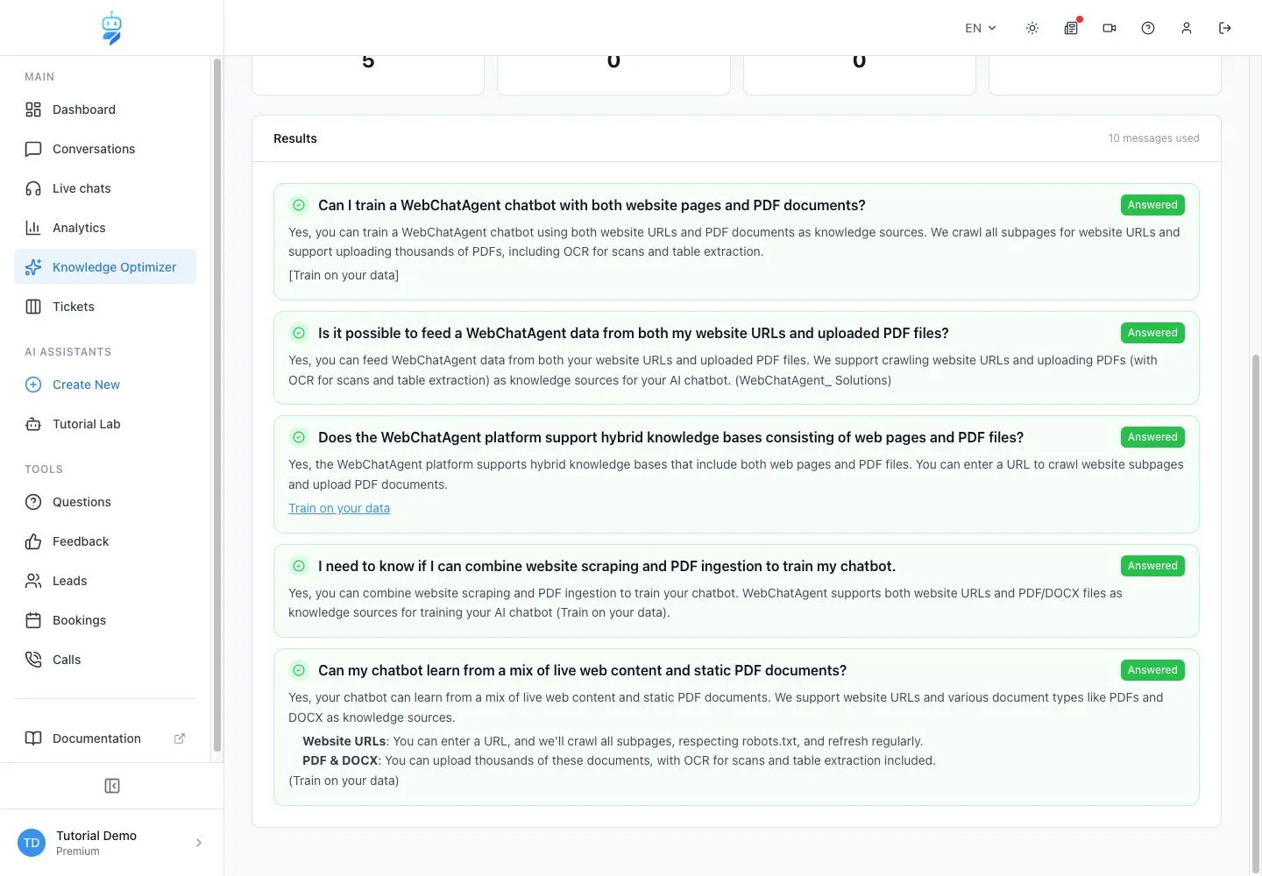This screenshot has height=876, width=1262.
Task: Go to Conversations
Action: point(105,149)
